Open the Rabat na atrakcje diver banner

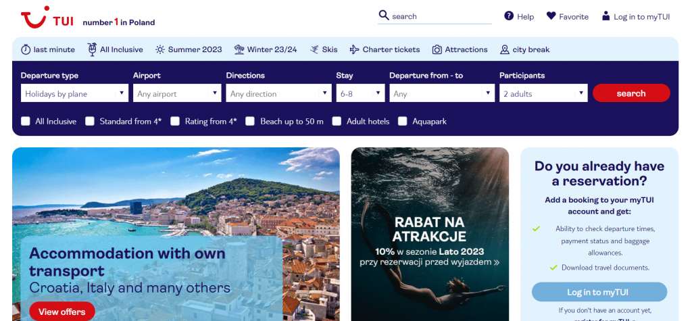click(430, 234)
